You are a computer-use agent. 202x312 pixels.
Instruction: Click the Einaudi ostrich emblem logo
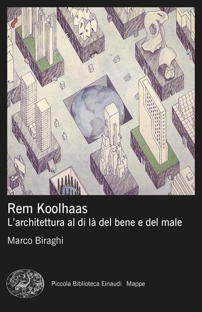click(25, 283)
